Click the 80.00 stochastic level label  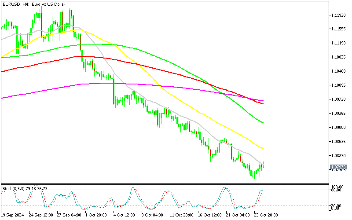[x=336, y=190]
